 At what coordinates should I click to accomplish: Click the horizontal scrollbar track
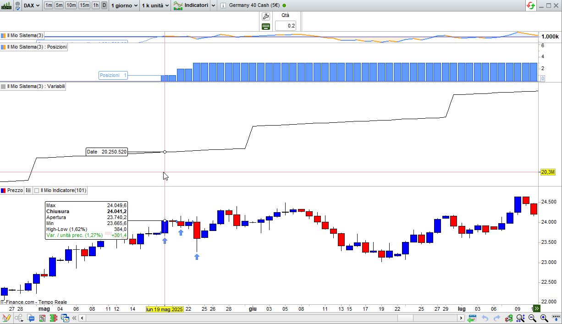point(271,318)
